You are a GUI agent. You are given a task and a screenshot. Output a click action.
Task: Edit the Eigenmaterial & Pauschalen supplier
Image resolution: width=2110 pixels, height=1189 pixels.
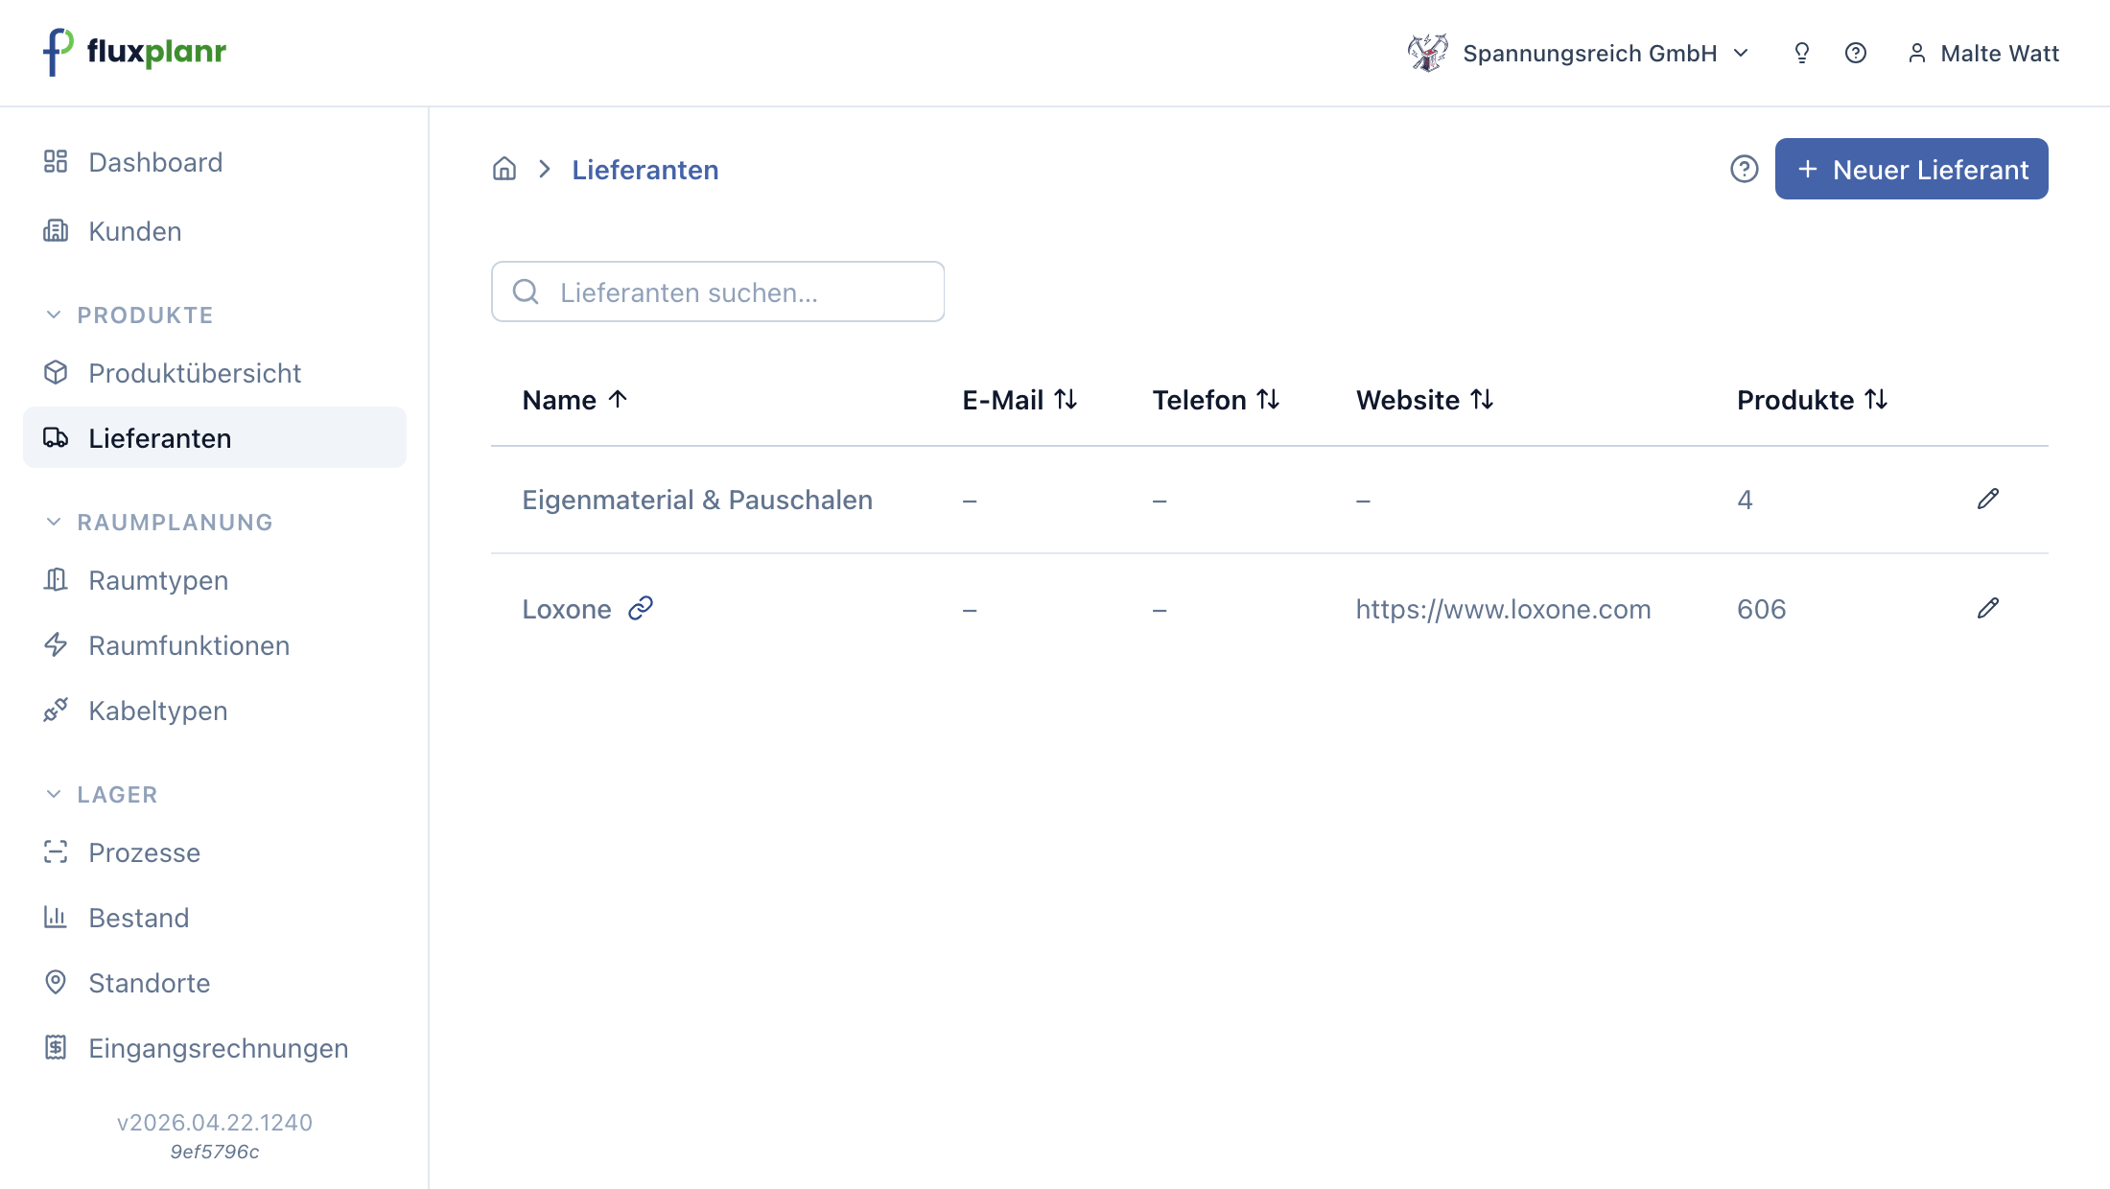1988,499
